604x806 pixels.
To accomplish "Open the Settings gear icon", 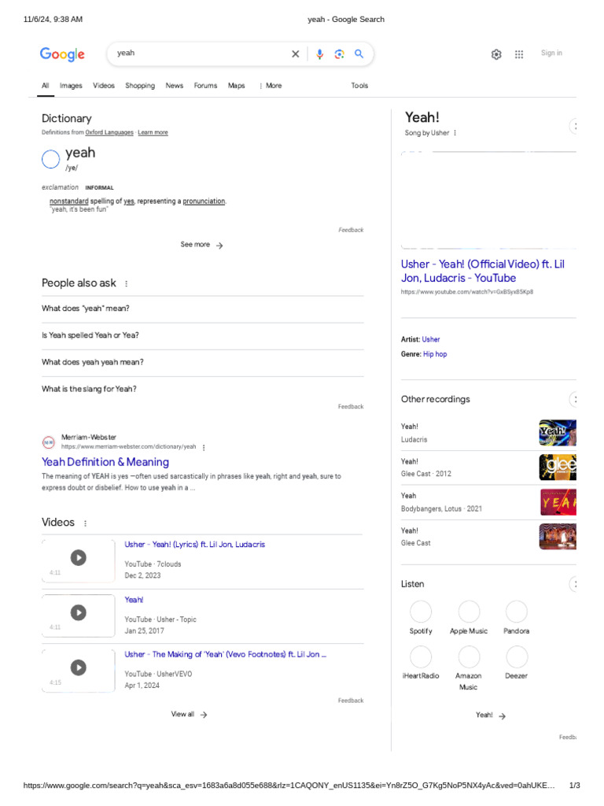I will click(496, 54).
